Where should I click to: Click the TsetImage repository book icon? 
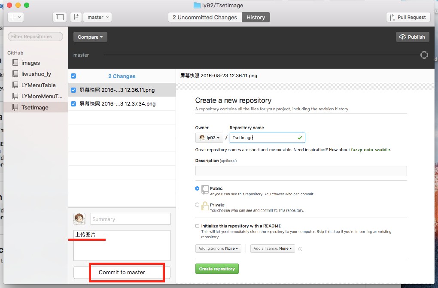15,108
